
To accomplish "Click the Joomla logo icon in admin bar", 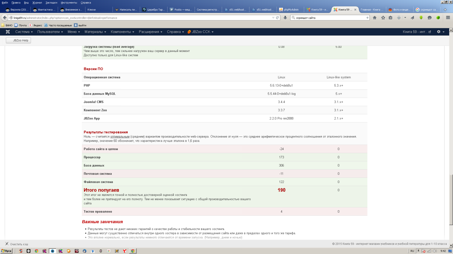I will [8, 32].
